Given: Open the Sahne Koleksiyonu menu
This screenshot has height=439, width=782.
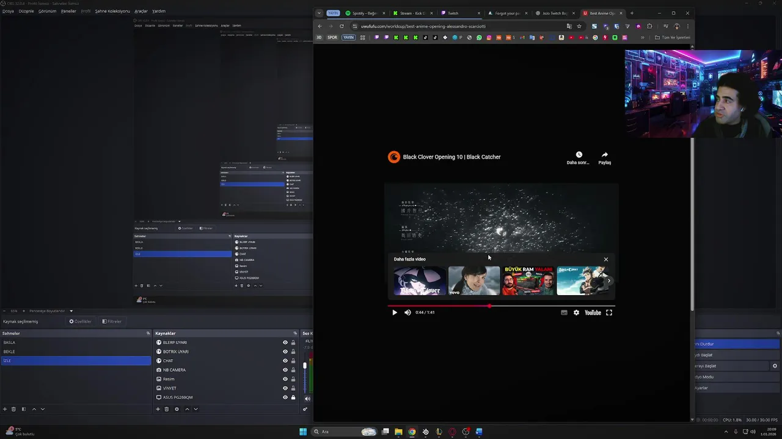Looking at the screenshot, I should pyautogui.click(x=112, y=11).
